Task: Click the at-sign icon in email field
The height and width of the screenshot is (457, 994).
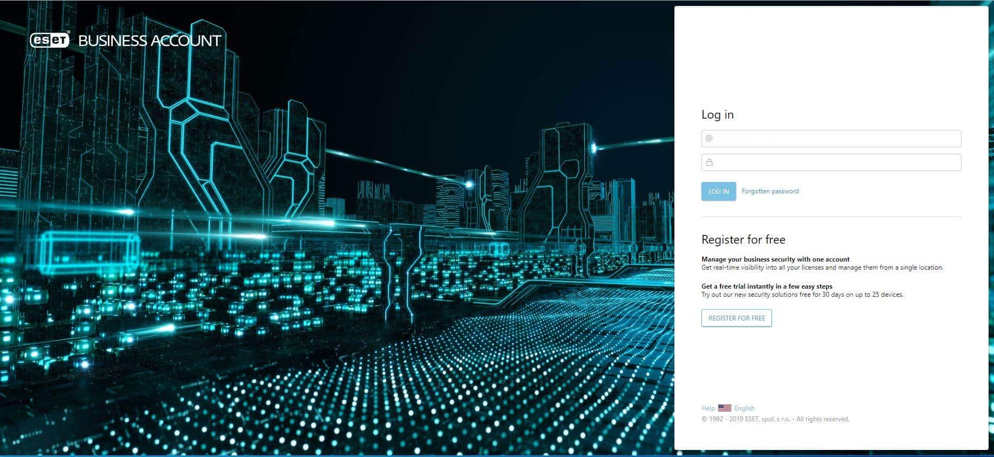Action: [709, 139]
